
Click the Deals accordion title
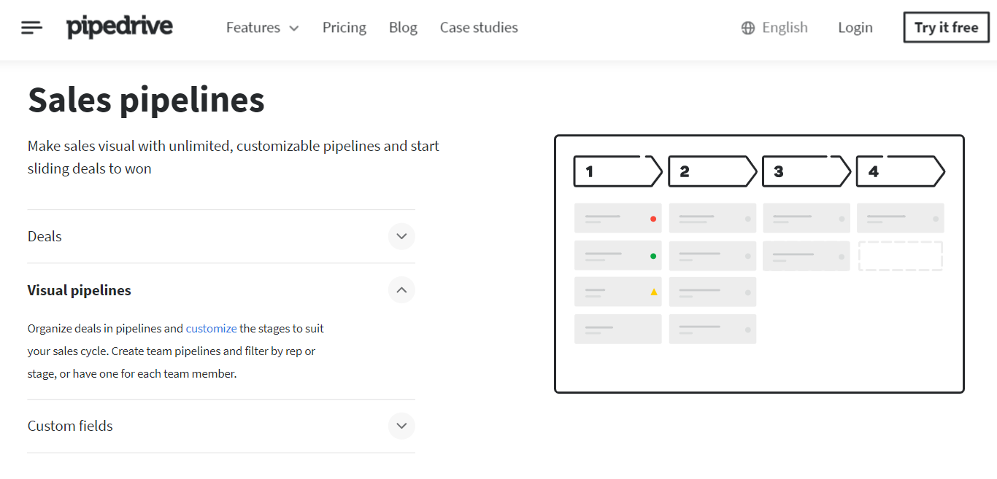tap(45, 236)
